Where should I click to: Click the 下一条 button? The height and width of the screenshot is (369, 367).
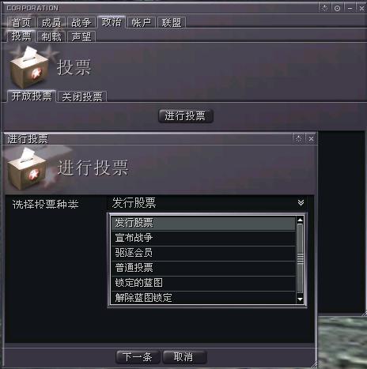(x=138, y=357)
